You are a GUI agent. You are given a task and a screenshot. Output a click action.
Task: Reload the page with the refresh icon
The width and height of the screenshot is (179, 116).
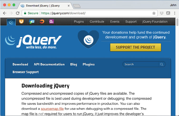tap(18, 13)
